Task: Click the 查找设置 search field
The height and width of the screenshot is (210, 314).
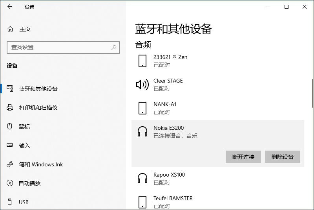Action: point(63,48)
